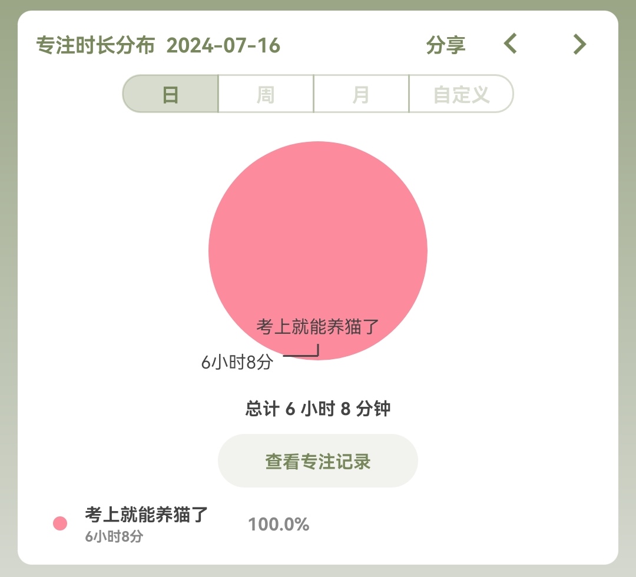The image size is (636, 577).
Task: Click the green background above the card
Action: tap(318, 5)
